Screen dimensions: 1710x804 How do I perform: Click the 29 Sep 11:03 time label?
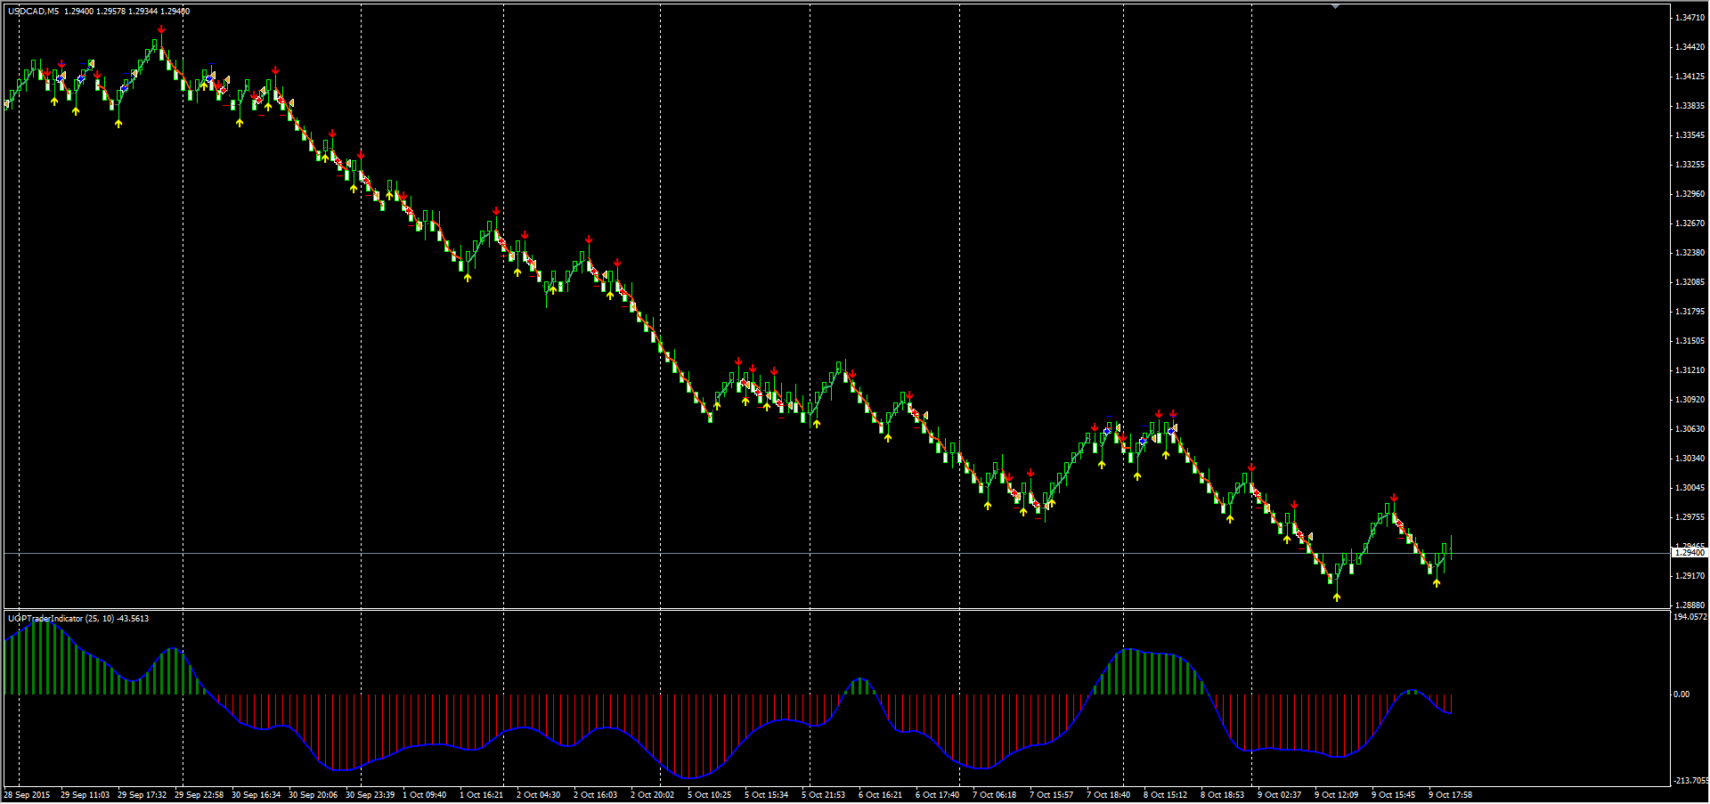point(85,795)
